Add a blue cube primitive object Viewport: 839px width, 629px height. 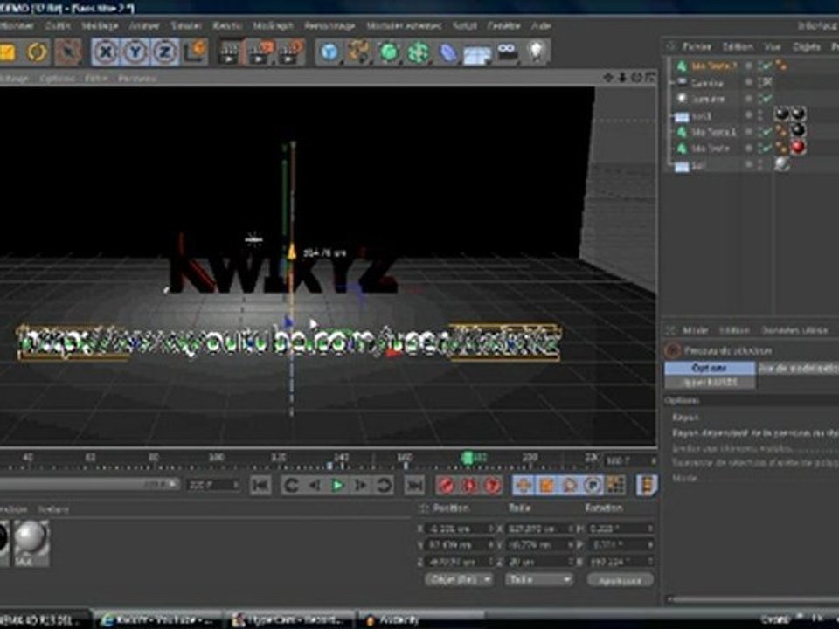click(x=329, y=52)
